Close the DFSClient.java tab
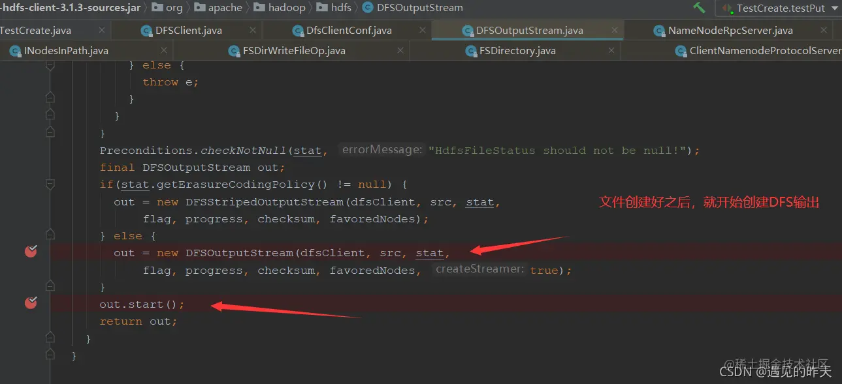 (x=253, y=30)
